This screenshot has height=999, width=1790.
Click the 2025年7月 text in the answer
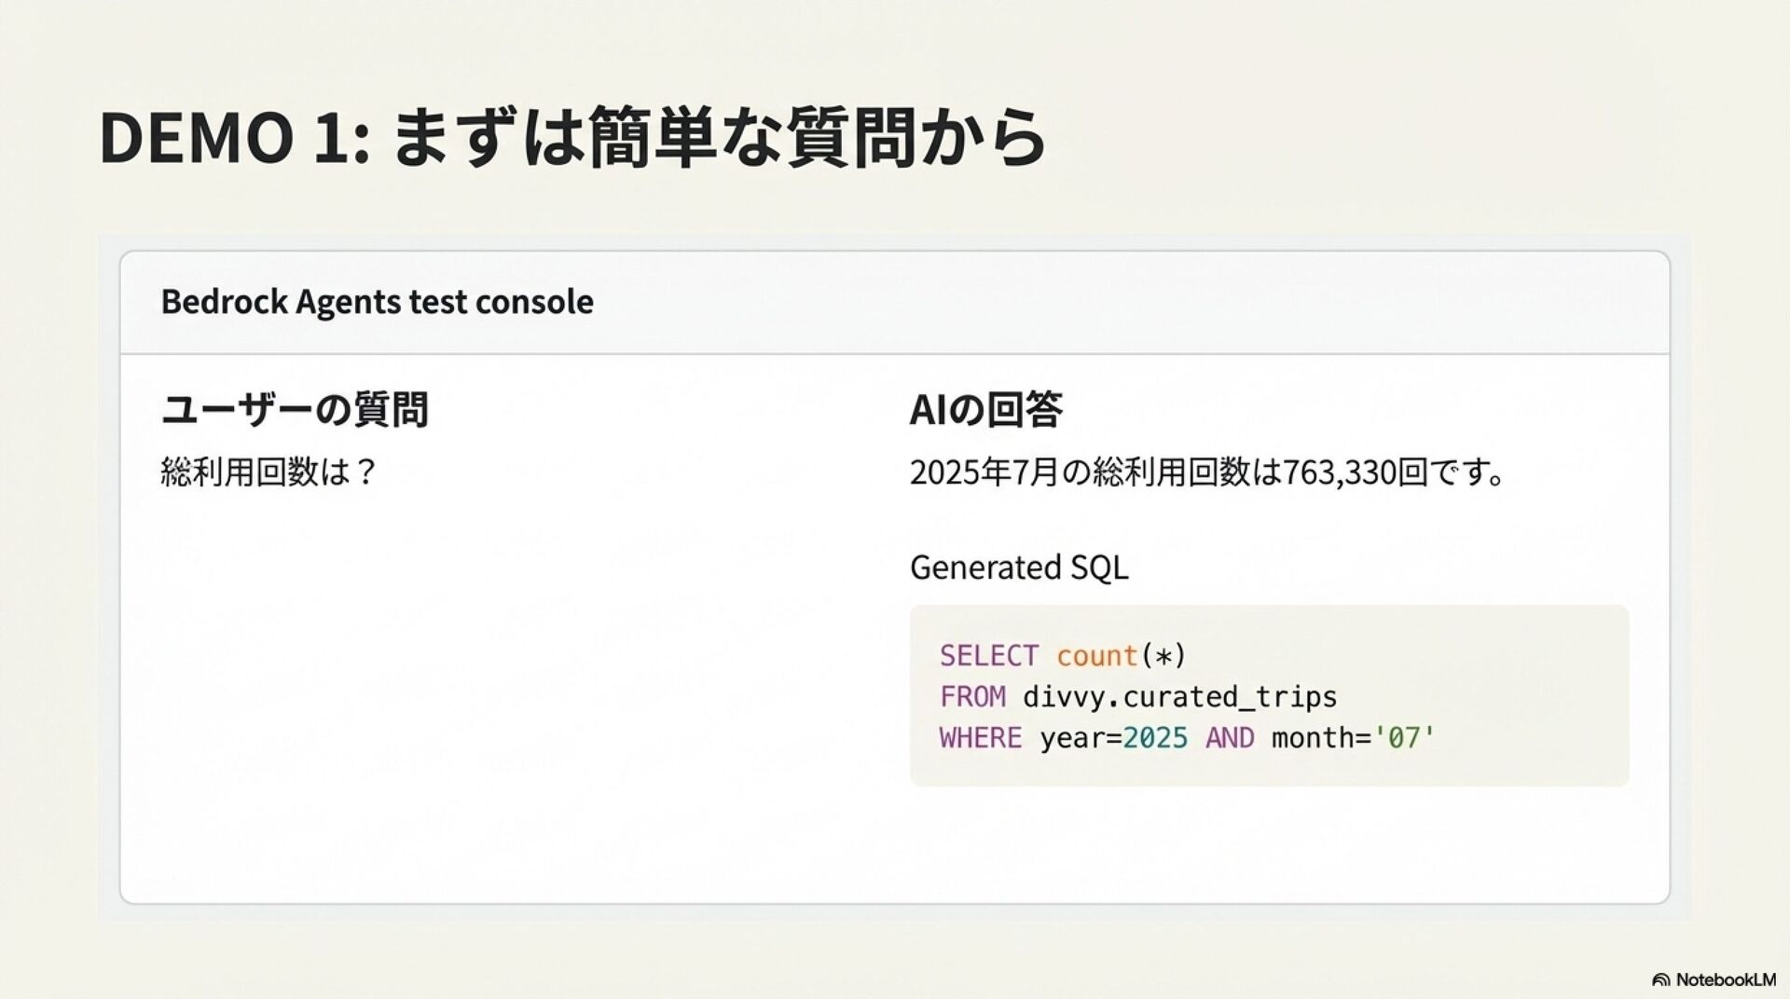point(984,473)
